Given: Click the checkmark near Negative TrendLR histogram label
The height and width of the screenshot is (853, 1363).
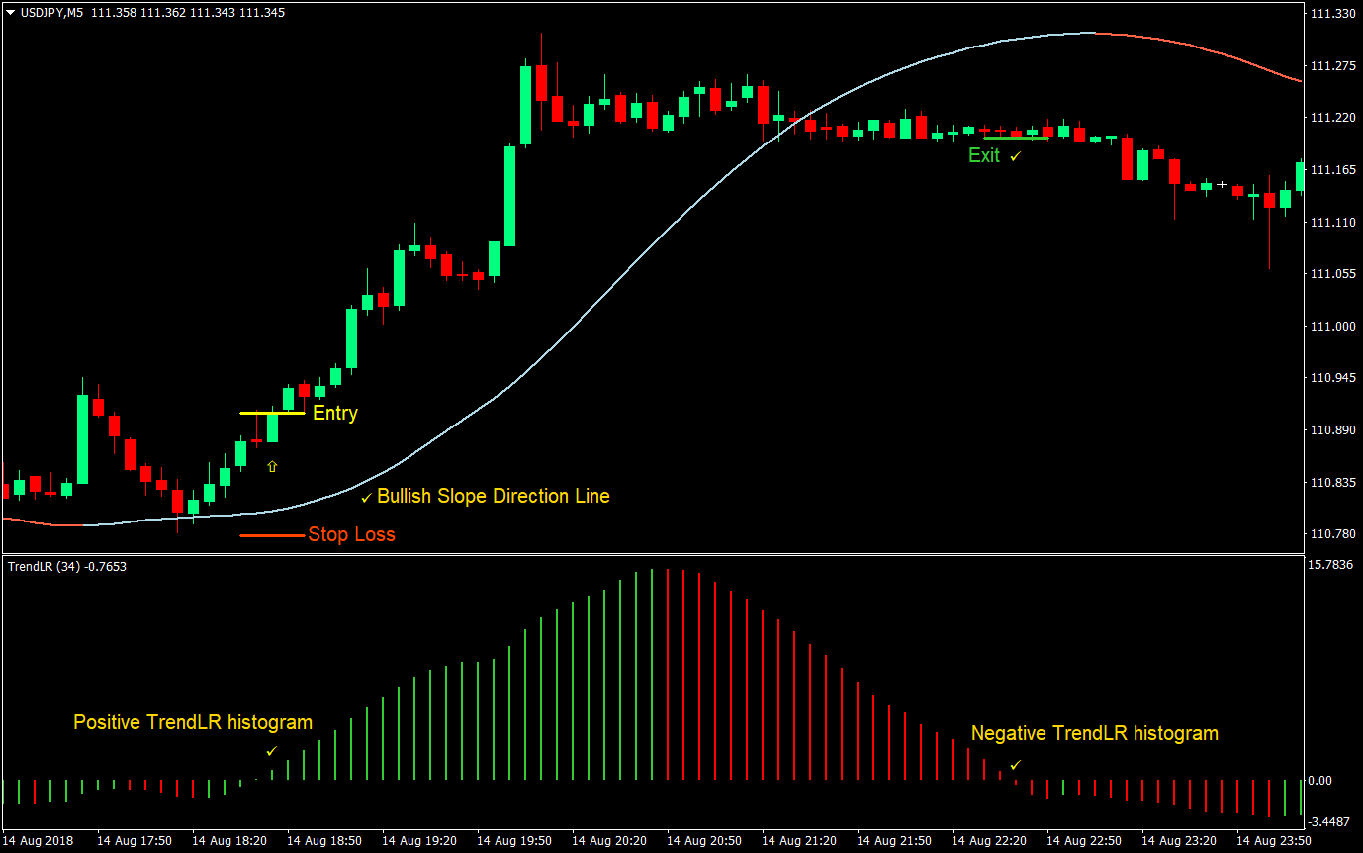Looking at the screenshot, I should (1017, 764).
